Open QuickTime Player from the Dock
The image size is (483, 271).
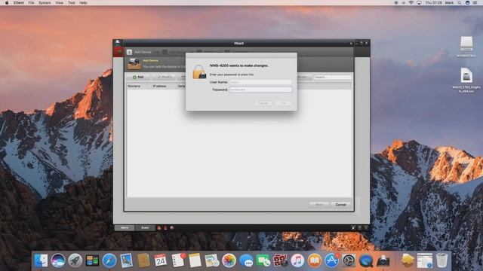366,260
